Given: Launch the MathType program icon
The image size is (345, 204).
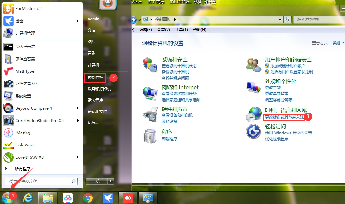Looking at the screenshot, I should pyautogui.click(x=8, y=71).
